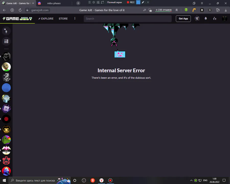Switch to Yandex Browser on the taskbar

101,180
